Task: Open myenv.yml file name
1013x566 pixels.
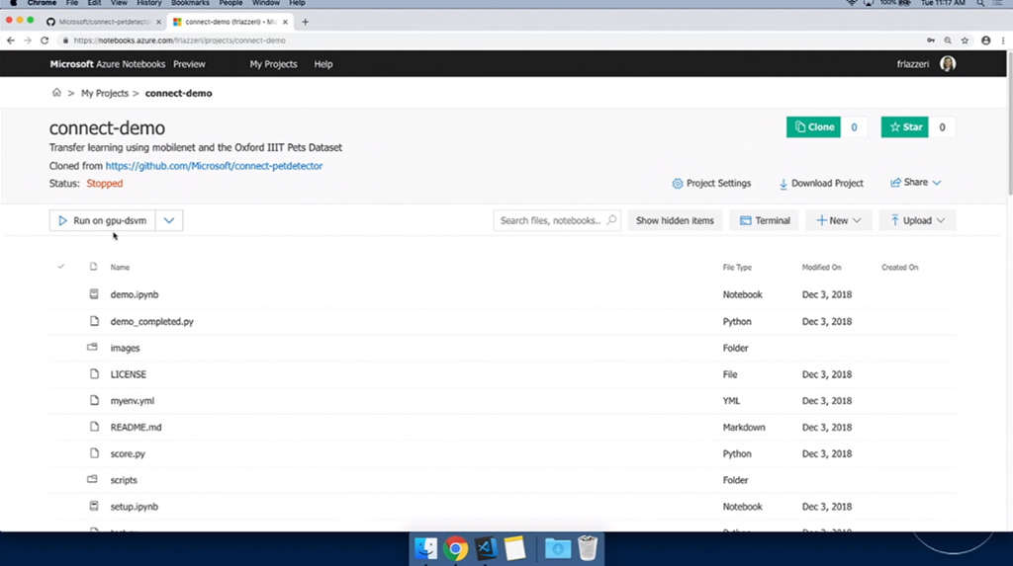Action: 132,401
